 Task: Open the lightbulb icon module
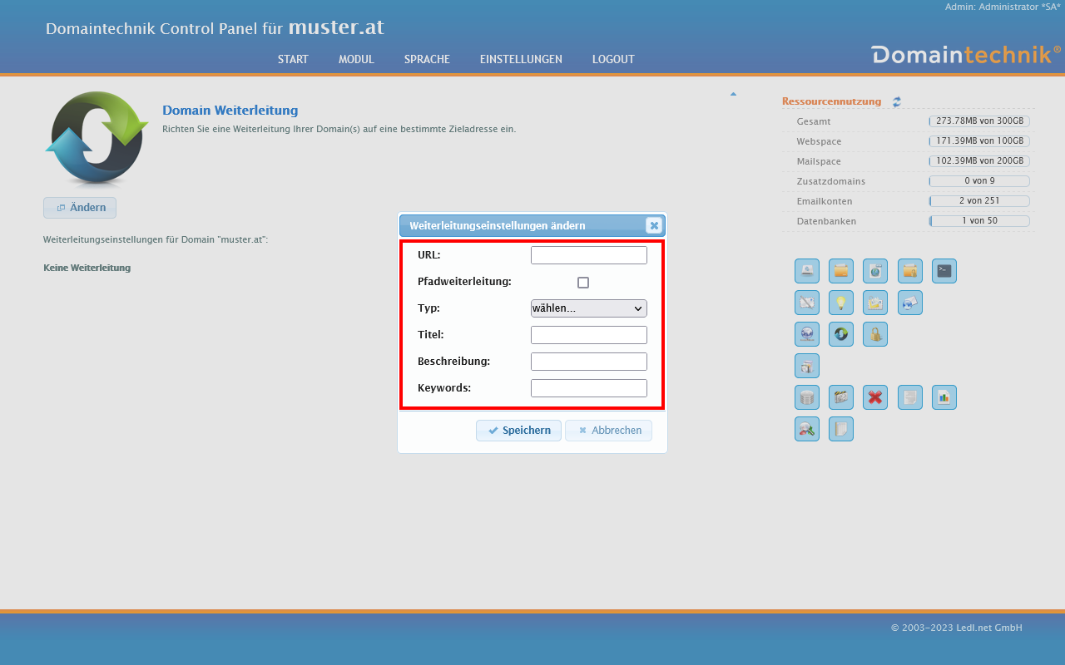(x=841, y=303)
